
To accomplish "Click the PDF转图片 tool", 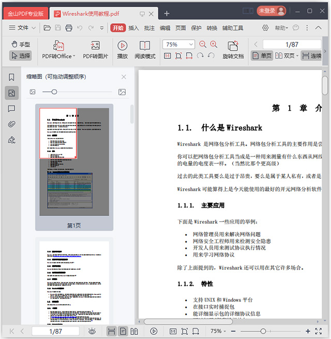I will [95, 50].
